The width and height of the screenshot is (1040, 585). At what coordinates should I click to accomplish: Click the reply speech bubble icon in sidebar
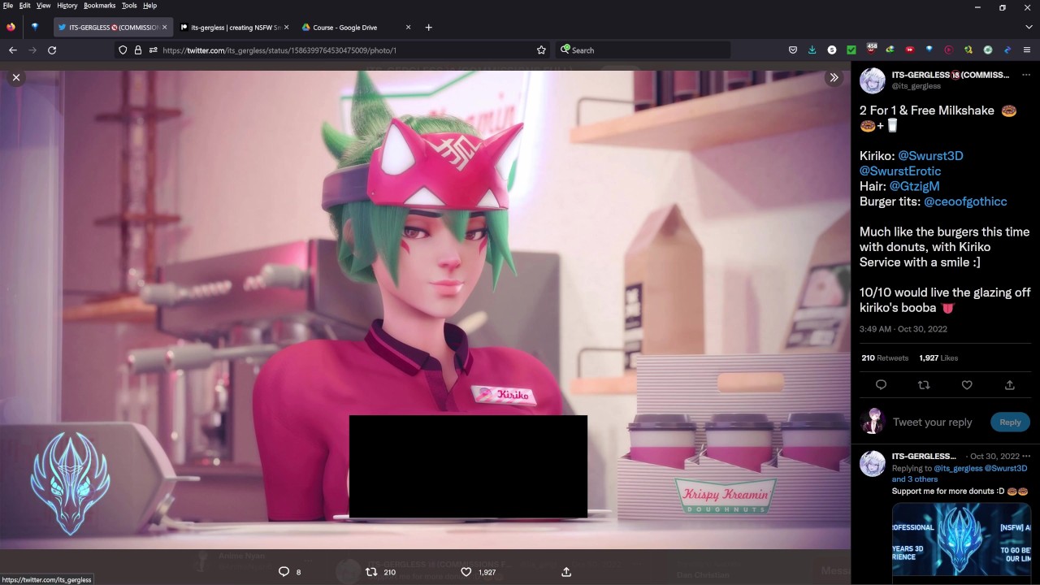pyautogui.click(x=881, y=385)
